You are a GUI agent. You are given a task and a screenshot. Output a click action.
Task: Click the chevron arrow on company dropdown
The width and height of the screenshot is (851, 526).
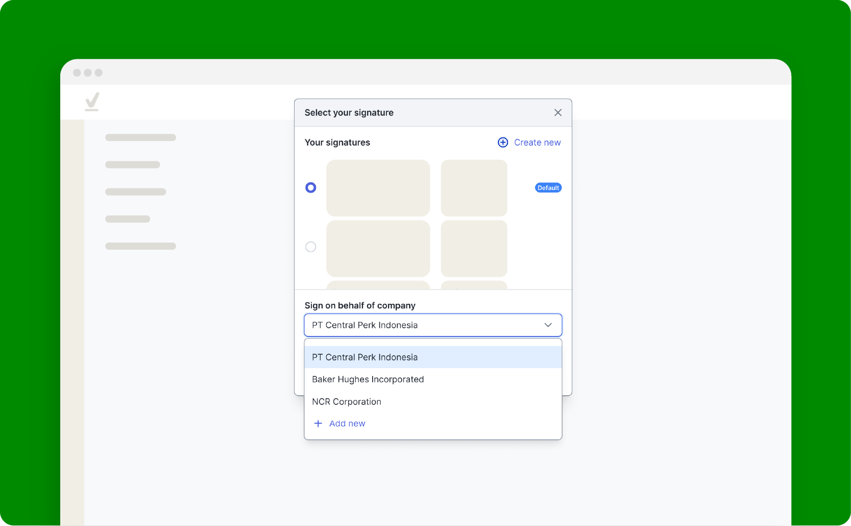click(x=548, y=325)
